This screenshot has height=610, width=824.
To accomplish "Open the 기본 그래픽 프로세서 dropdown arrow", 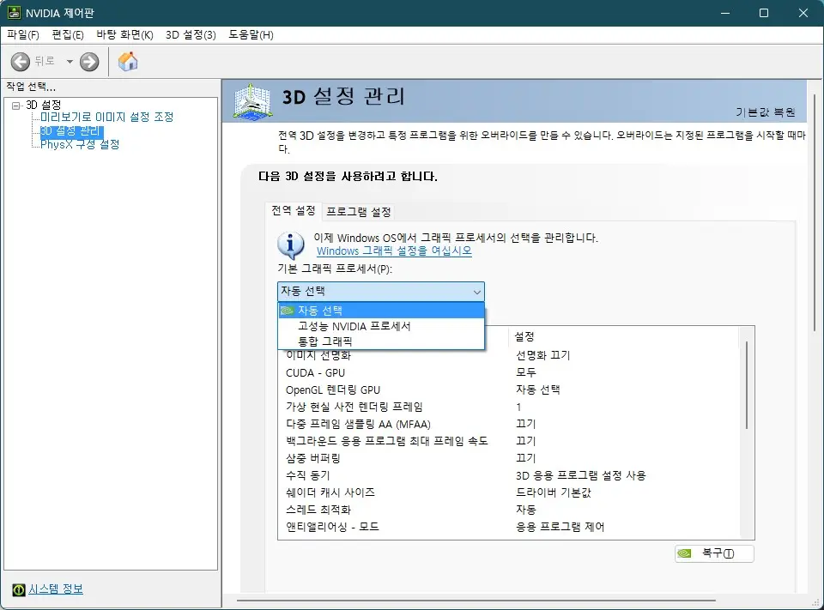I will [476, 292].
